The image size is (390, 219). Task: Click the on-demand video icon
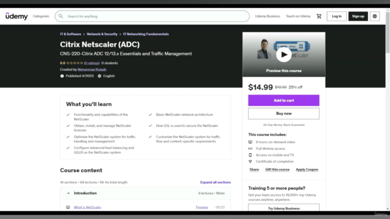click(250, 142)
